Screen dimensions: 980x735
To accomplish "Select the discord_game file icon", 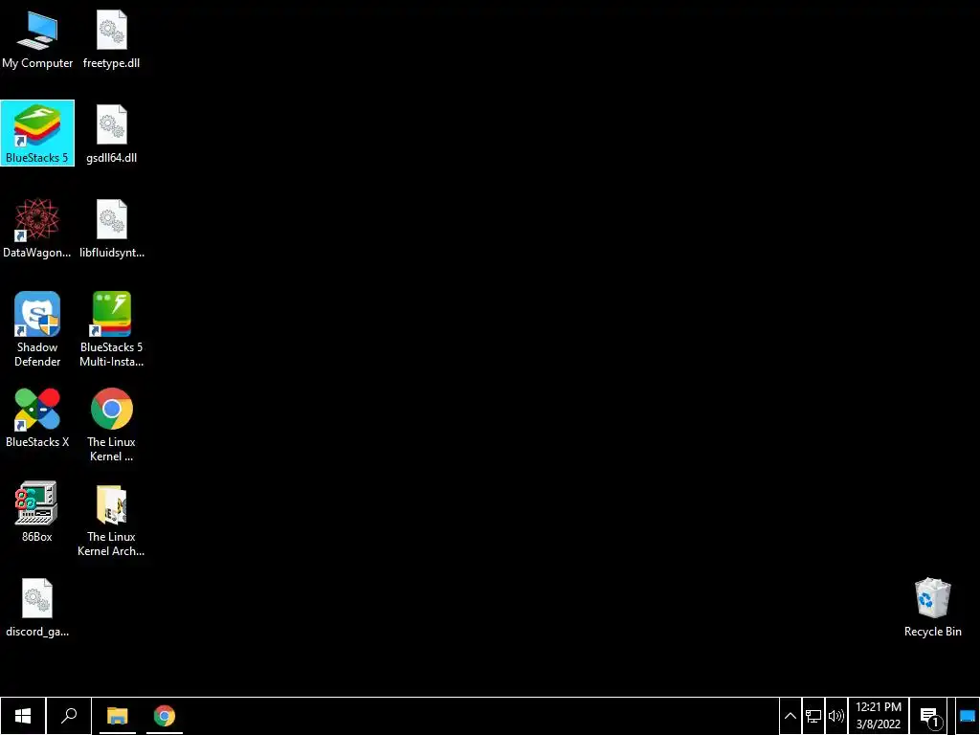I will tap(37, 607).
